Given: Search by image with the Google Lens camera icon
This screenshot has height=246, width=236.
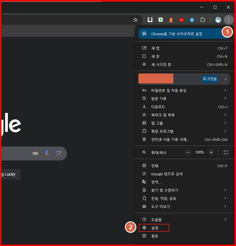Looking at the screenshot, I should pos(58,153).
